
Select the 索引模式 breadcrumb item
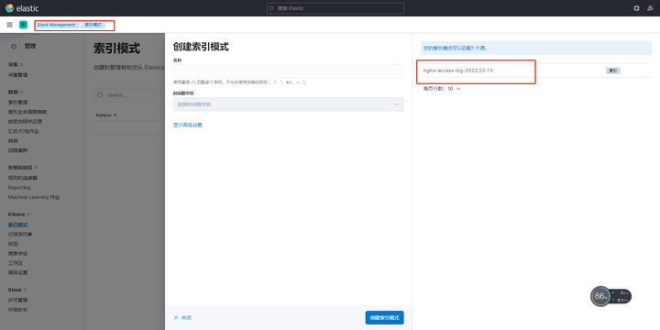tap(93, 25)
